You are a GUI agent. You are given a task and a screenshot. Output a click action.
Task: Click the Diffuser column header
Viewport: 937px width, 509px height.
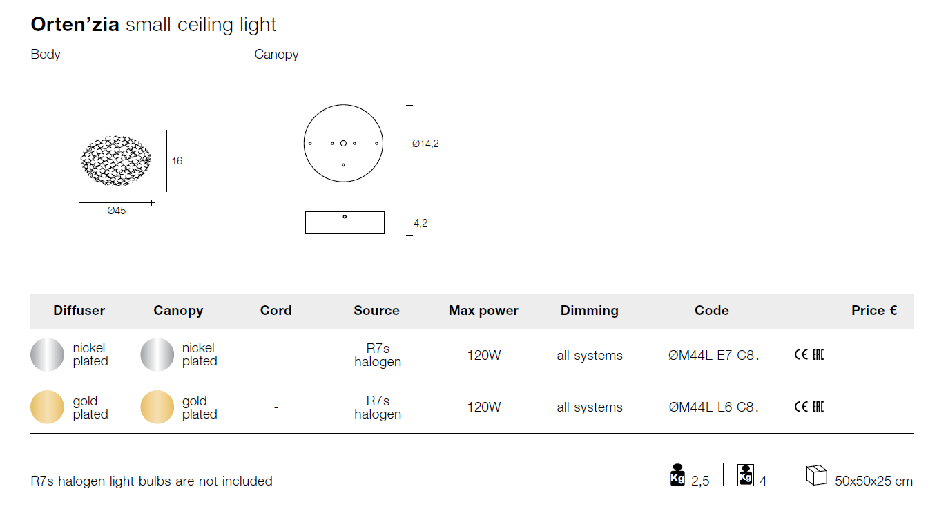click(x=79, y=311)
